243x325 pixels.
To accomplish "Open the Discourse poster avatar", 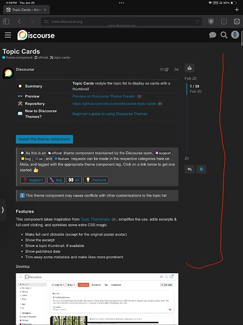I will click(x=8, y=73).
